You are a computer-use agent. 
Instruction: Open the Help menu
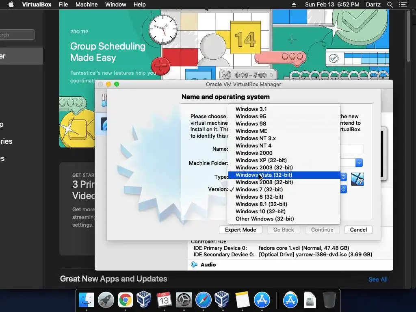(140, 4)
